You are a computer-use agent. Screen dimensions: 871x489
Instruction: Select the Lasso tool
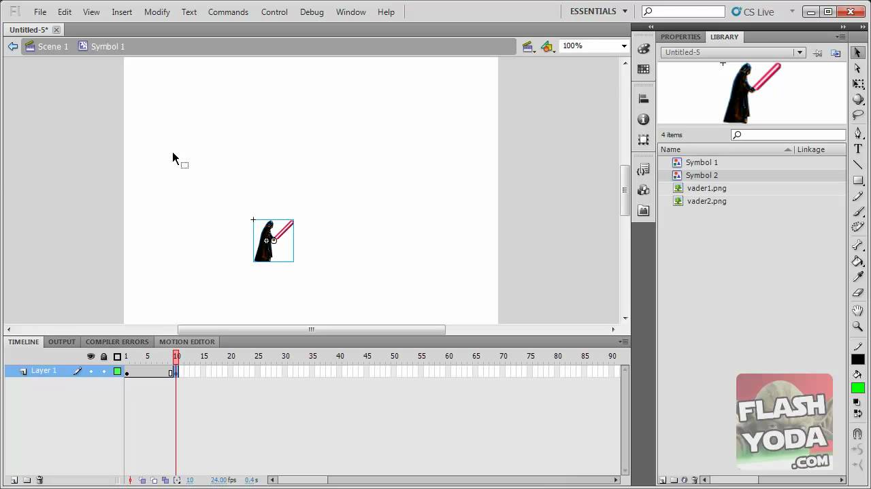[x=858, y=115]
